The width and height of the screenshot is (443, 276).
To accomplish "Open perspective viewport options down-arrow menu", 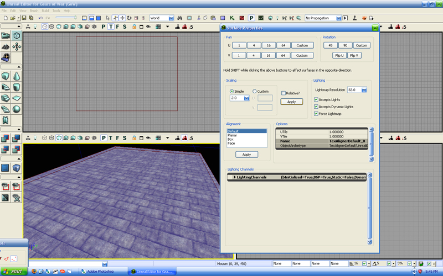I will click(168, 138).
